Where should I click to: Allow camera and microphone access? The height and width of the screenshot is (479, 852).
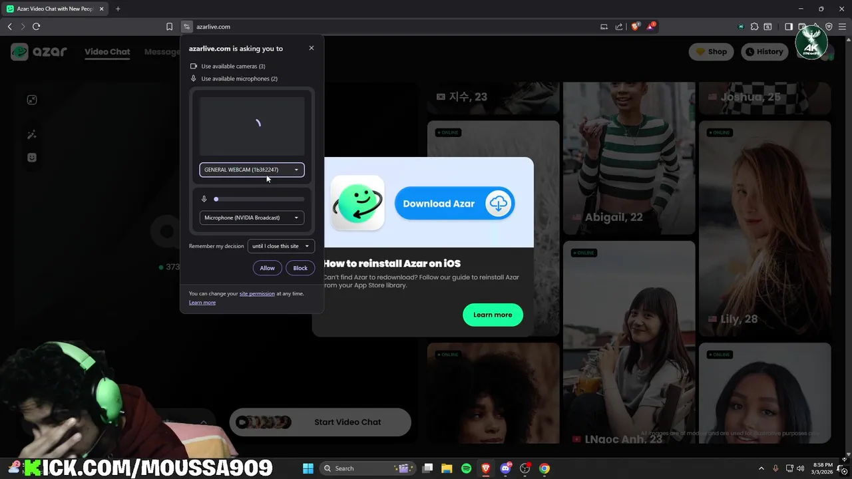(267, 268)
